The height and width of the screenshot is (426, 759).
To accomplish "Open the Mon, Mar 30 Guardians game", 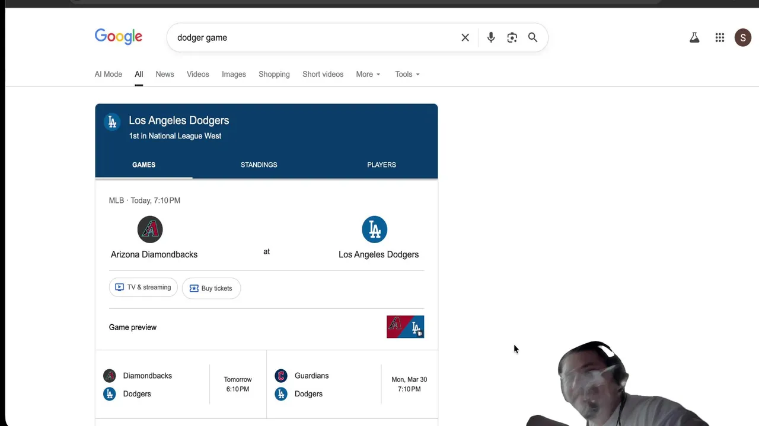I will point(352,385).
